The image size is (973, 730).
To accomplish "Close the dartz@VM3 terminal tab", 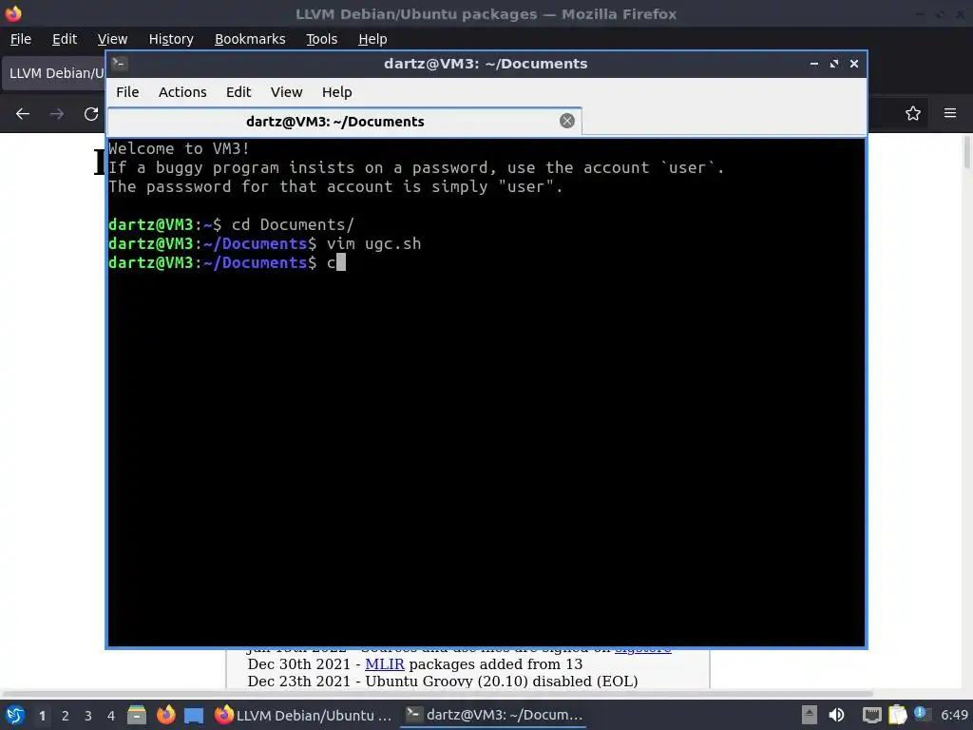I will [x=566, y=121].
